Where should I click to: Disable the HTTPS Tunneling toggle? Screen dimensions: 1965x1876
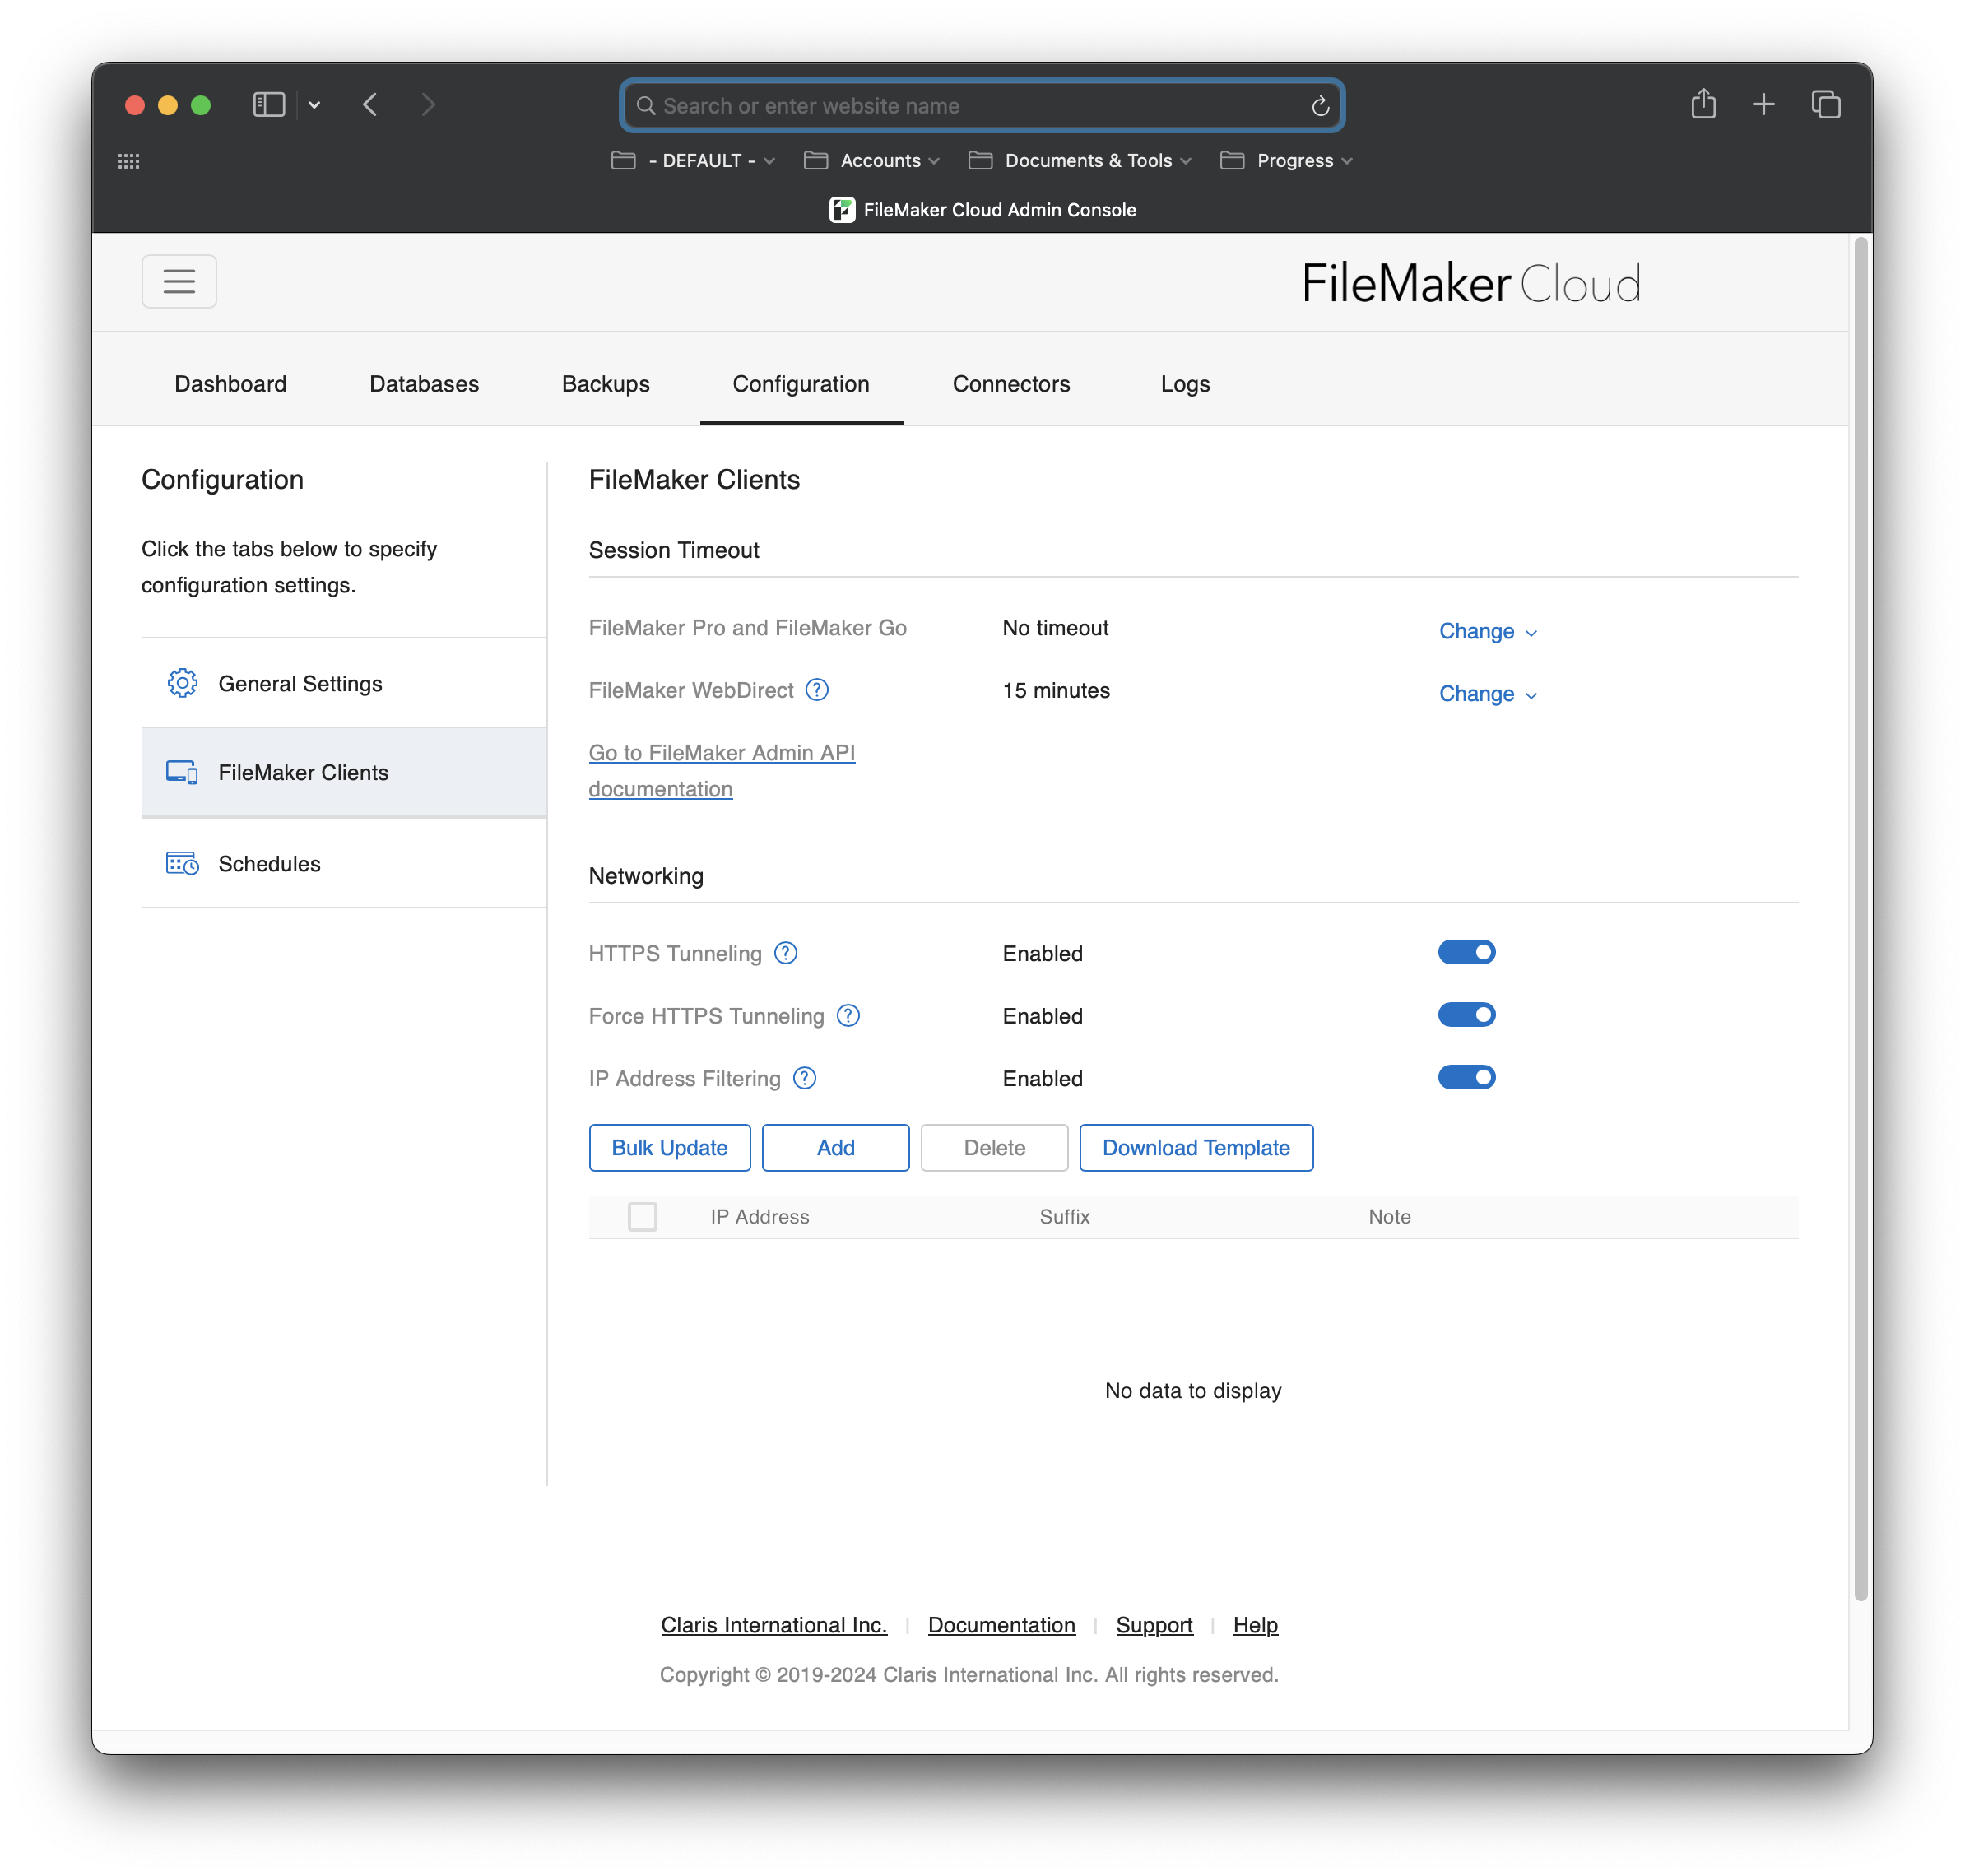tap(1467, 951)
